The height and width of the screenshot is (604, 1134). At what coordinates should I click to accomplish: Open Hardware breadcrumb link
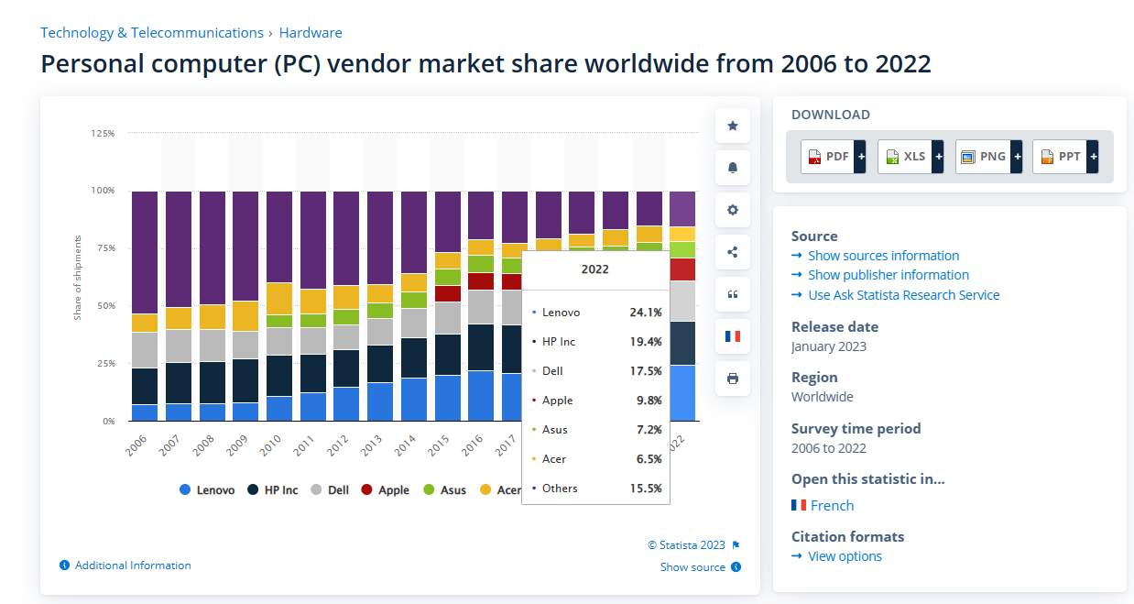(x=311, y=33)
